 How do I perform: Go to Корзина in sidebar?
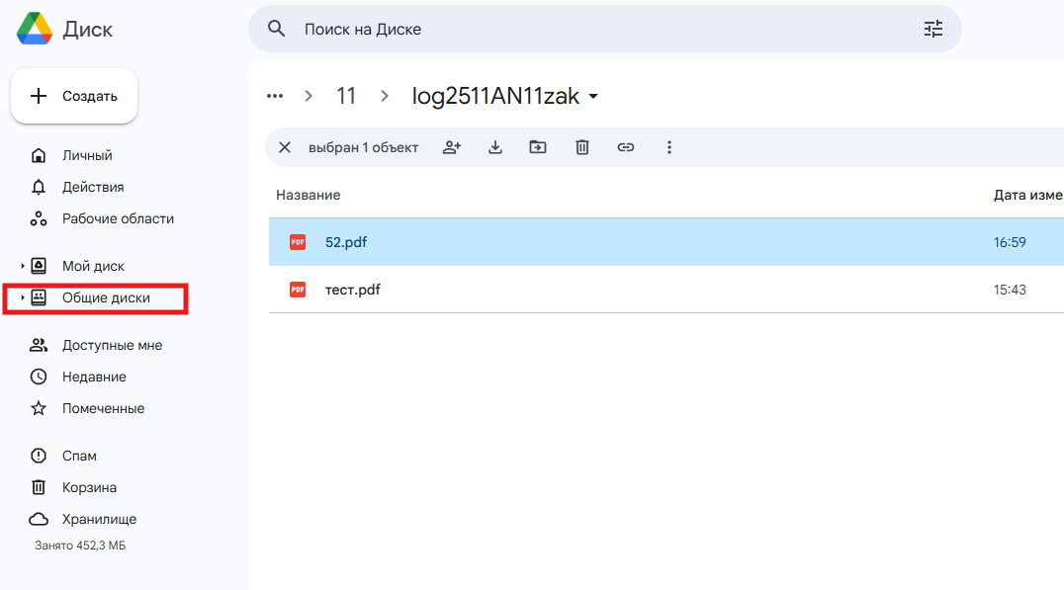coord(89,487)
